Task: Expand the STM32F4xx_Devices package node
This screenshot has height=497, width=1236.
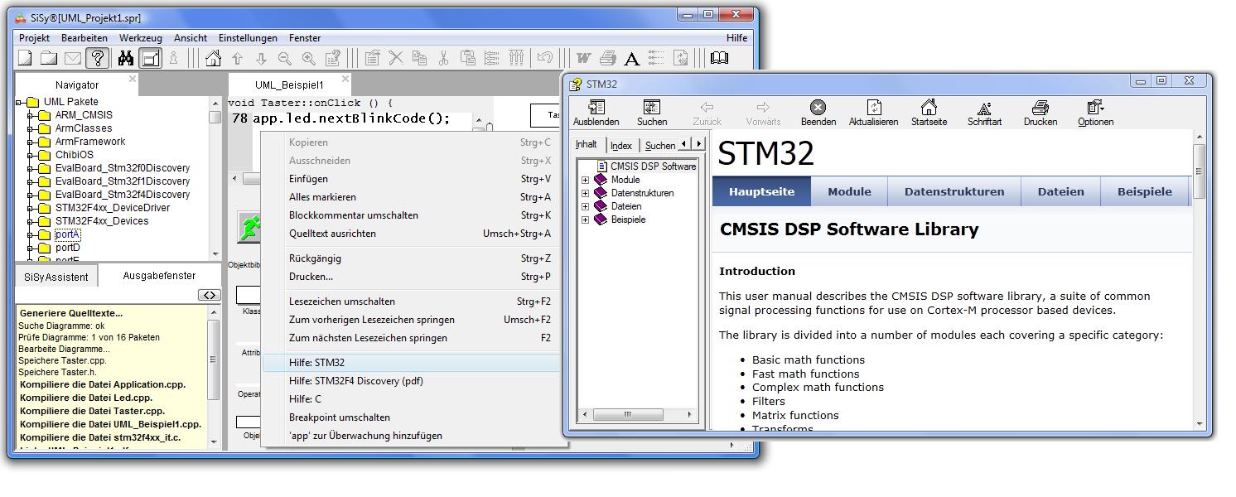Action: pos(31,222)
